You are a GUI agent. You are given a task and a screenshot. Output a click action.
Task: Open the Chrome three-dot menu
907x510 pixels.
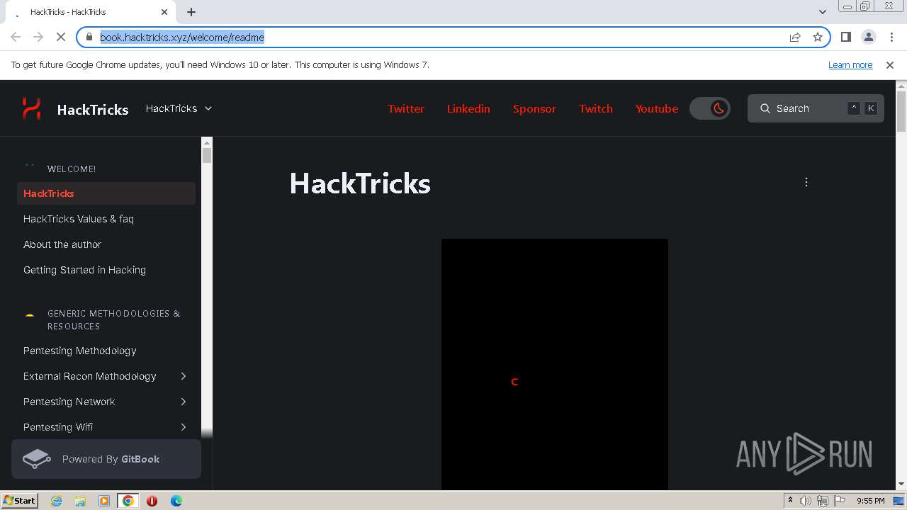pyautogui.click(x=891, y=37)
